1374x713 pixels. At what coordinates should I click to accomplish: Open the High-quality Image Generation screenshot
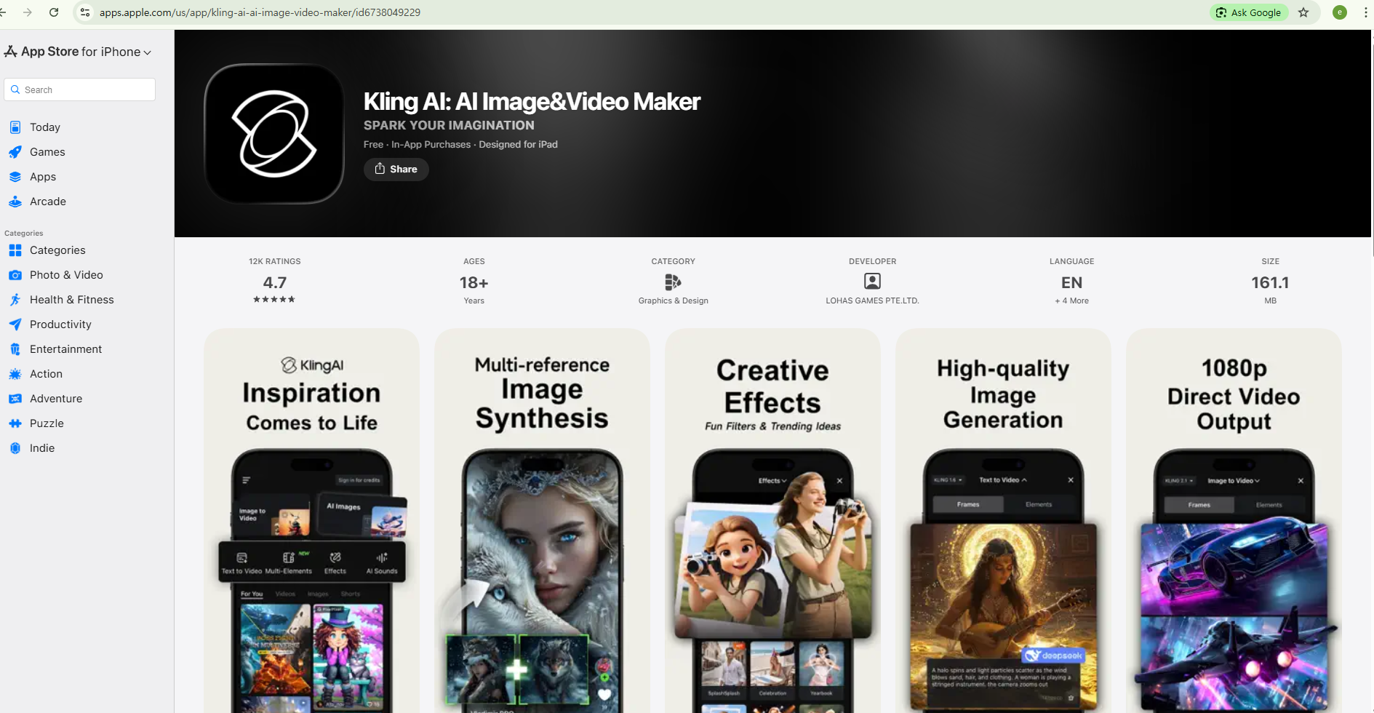(1003, 520)
